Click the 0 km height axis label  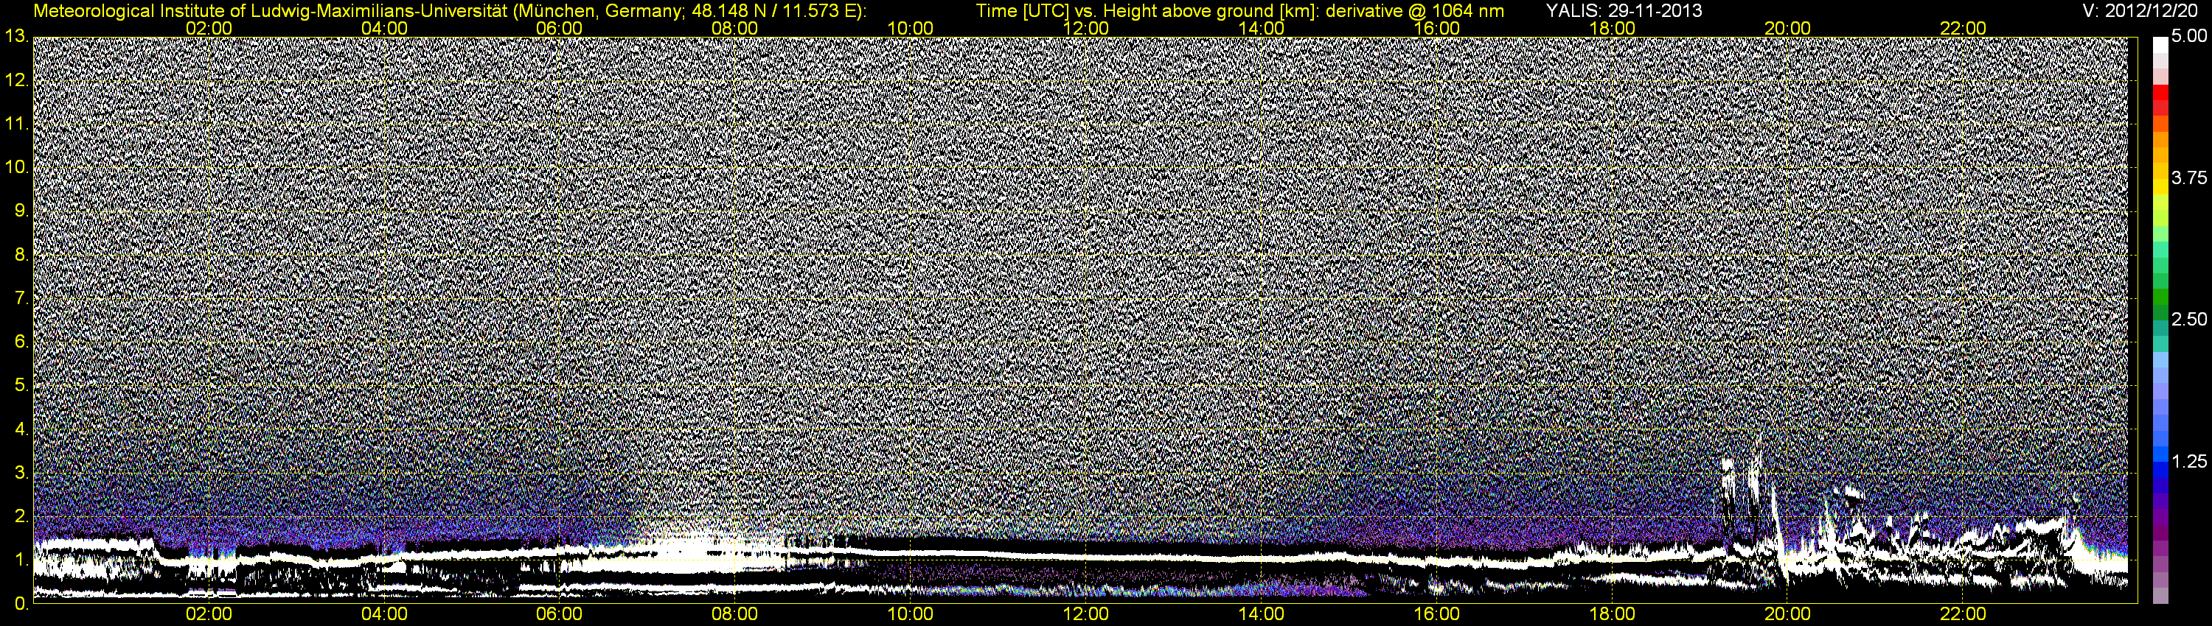click(x=21, y=604)
